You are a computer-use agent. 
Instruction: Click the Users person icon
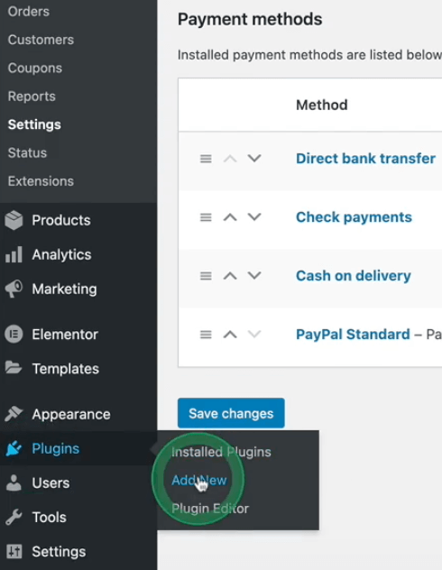coord(14,483)
